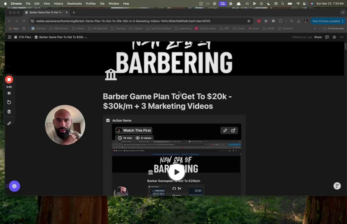The image size is (347, 224).
Task: Open the Marketing bookmark folder
Action: click(x=183, y=28)
